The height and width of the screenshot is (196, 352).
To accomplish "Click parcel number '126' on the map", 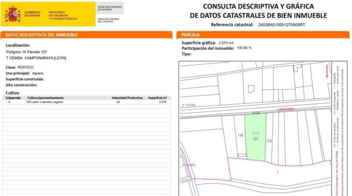I will 241,135.
